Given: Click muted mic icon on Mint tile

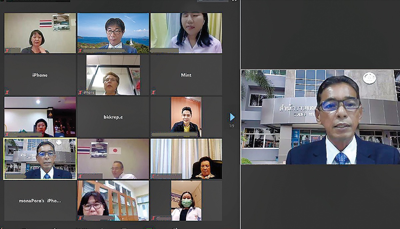Looking at the screenshot, I should point(153,92).
